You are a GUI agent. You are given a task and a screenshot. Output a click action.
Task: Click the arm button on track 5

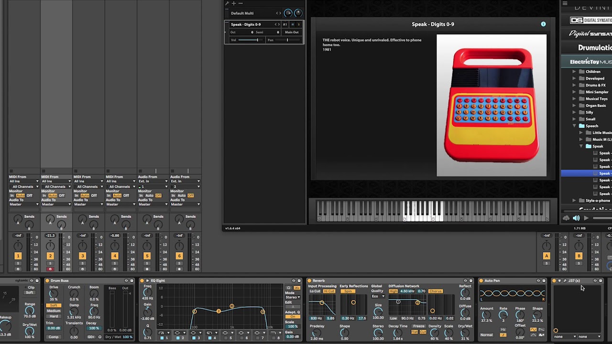147,269
